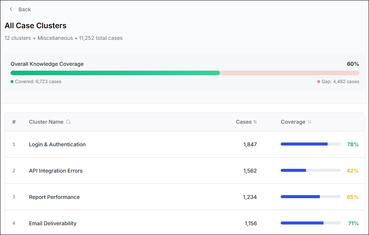
Task: Click the Gap: 4,482 cases legend
Action: pos(338,82)
